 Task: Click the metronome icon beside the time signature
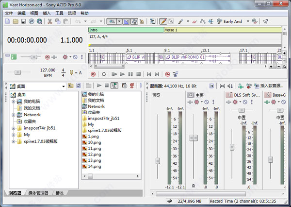tap(72, 73)
